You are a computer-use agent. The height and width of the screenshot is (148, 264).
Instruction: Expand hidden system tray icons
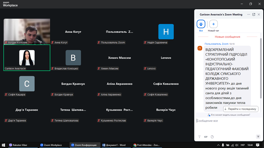(x=218, y=145)
